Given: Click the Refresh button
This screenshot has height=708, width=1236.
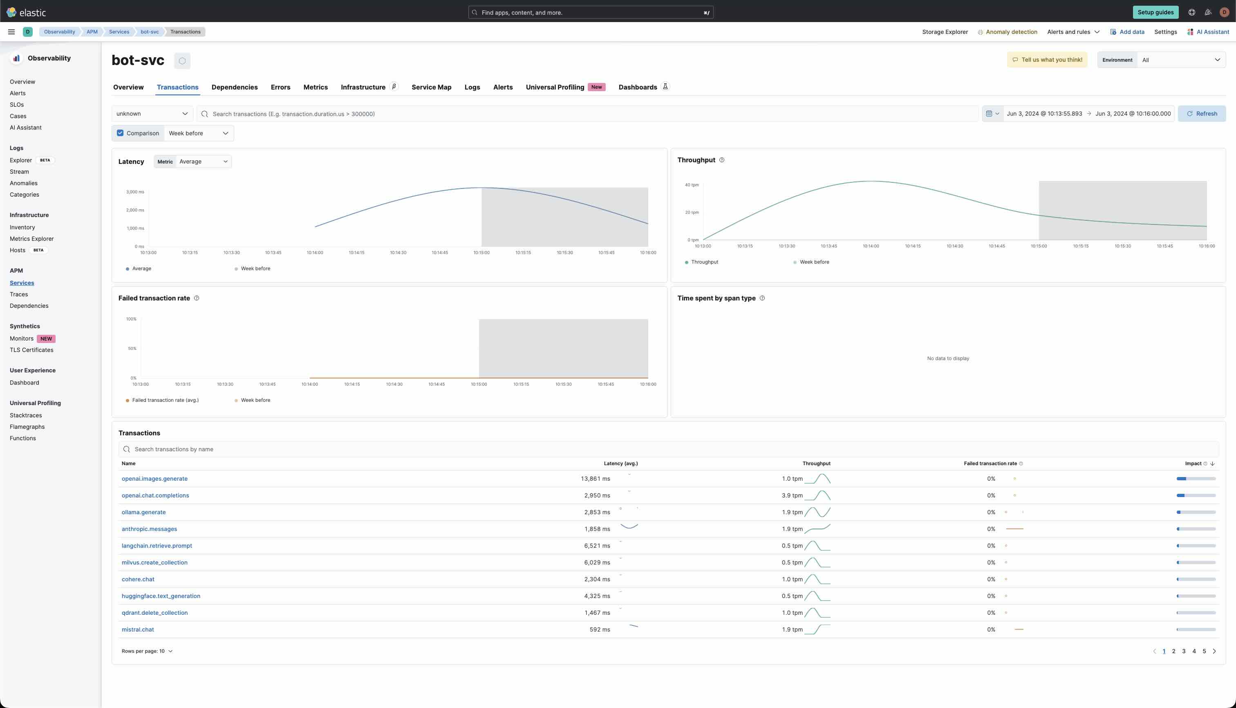Looking at the screenshot, I should pyautogui.click(x=1202, y=114).
